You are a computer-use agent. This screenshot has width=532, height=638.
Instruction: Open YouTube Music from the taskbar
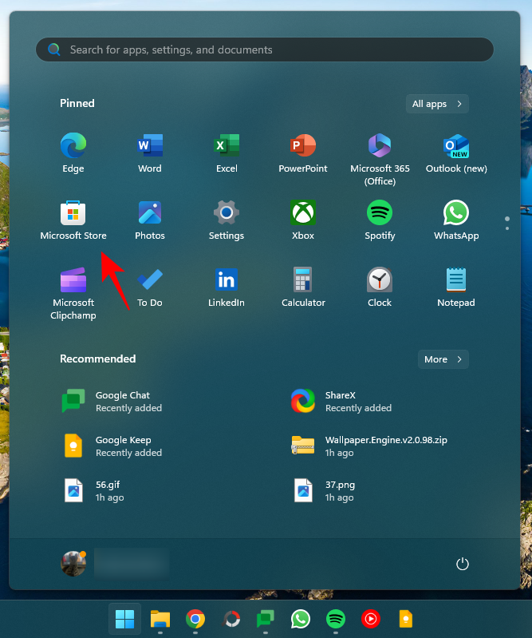point(371,620)
